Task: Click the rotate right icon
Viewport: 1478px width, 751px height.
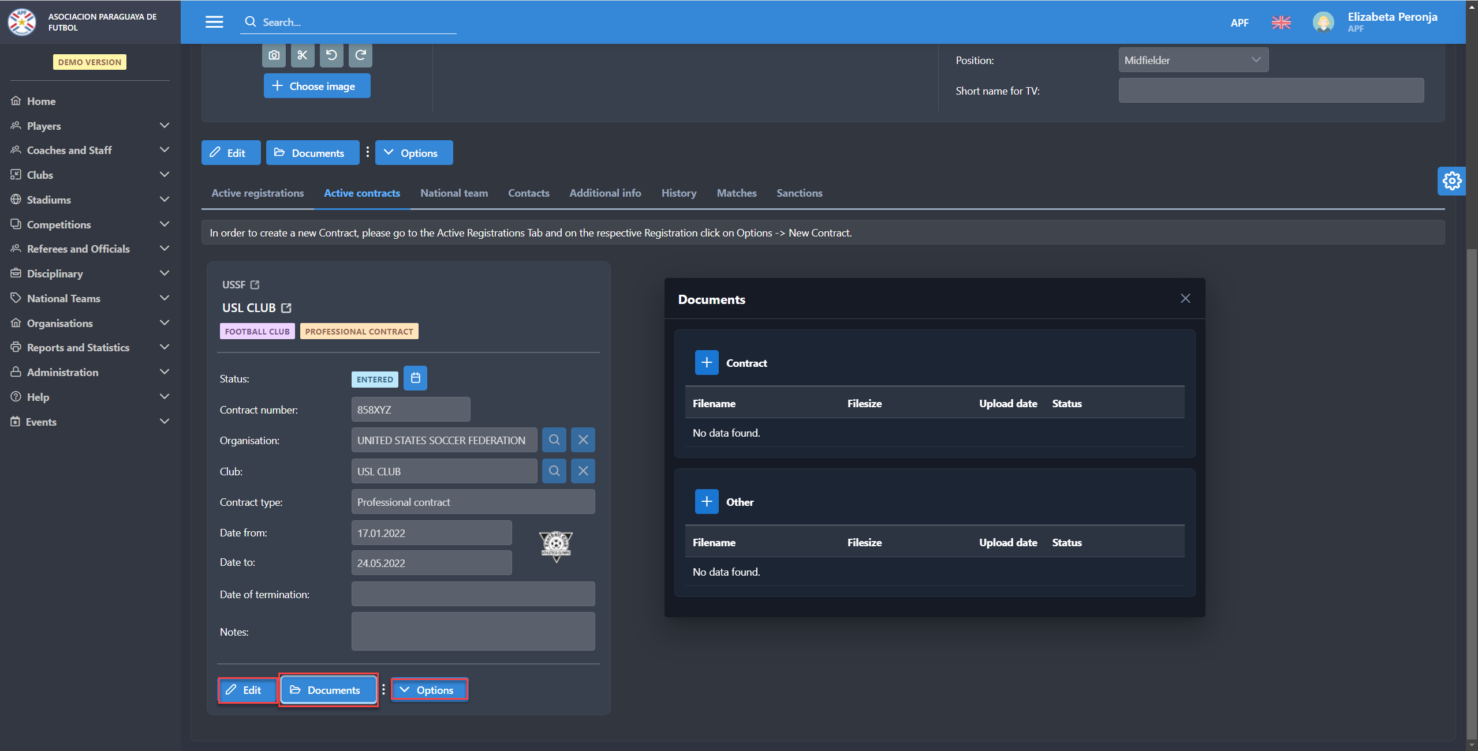Action: tap(360, 55)
